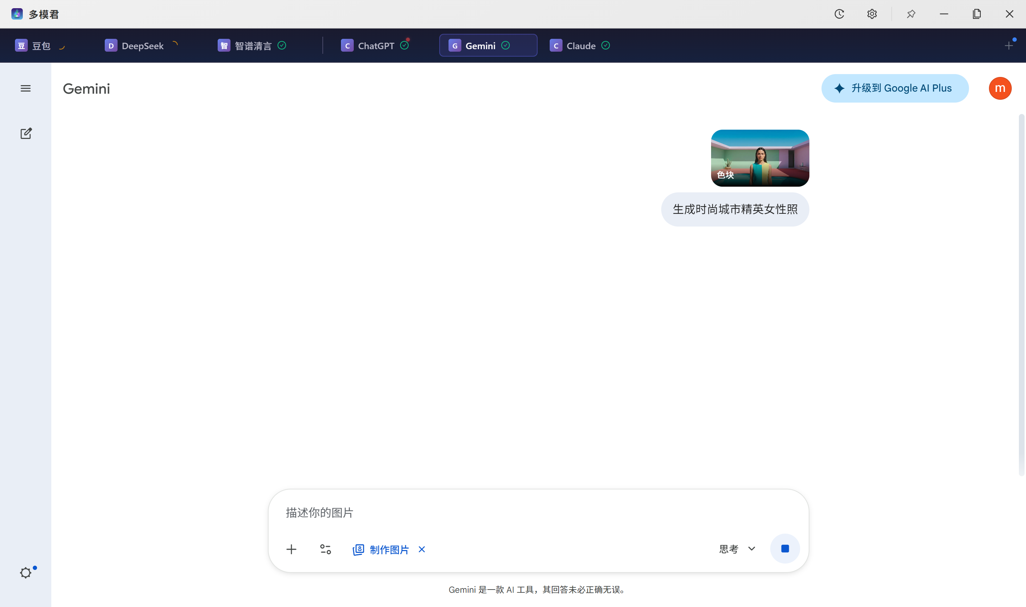
Task: Remove the 制作图片 chip with X
Action: pos(421,549)
